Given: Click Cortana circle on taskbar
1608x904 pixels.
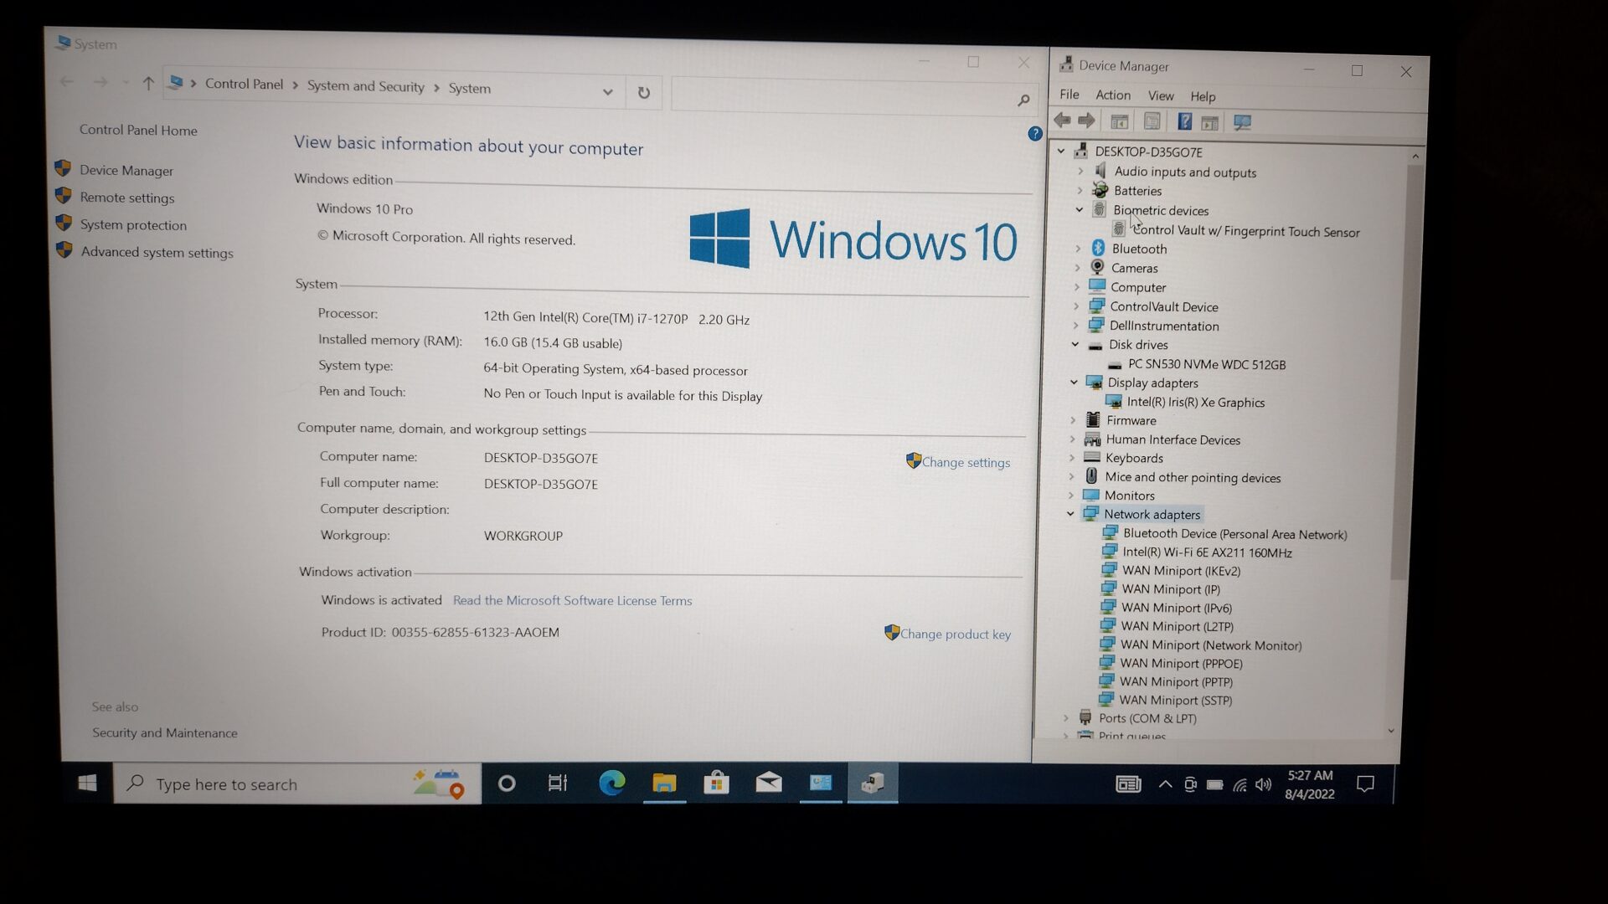Looking at the screenshot, I should 506,783.
